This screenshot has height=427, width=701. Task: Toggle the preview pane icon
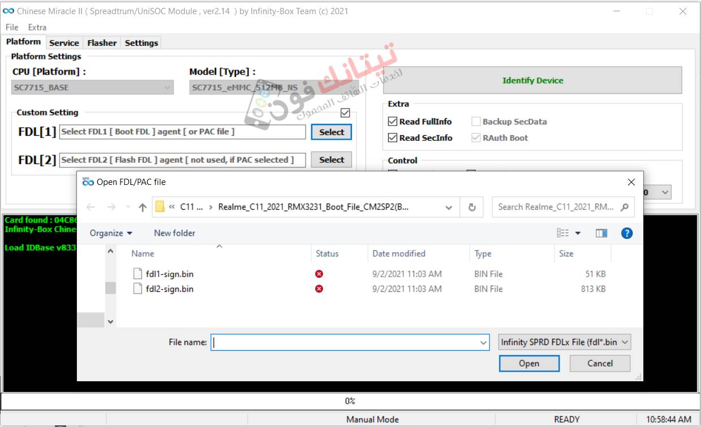(601, 233)
